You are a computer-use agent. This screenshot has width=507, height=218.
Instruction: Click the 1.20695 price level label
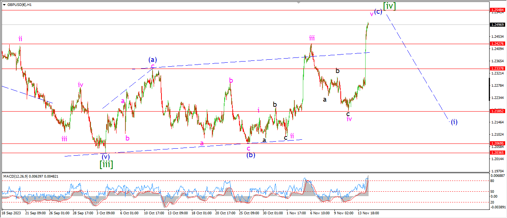(497, 143)
